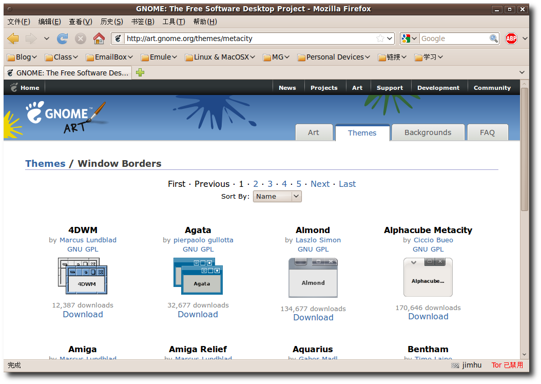This screenshot has width=541, height=384.
Task: Jump to the Last page link
Action: point(347,184)
